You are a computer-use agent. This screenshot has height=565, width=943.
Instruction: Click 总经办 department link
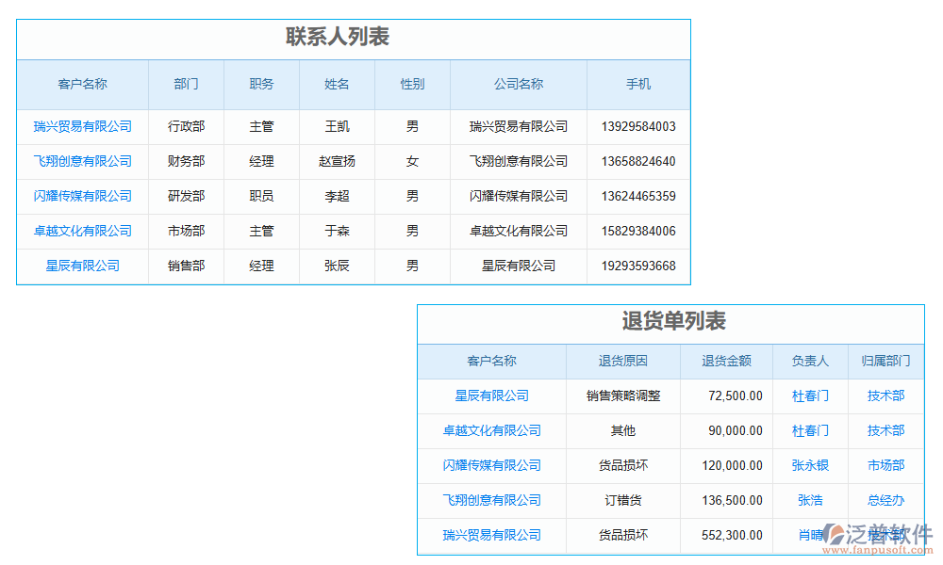(885, 500)
